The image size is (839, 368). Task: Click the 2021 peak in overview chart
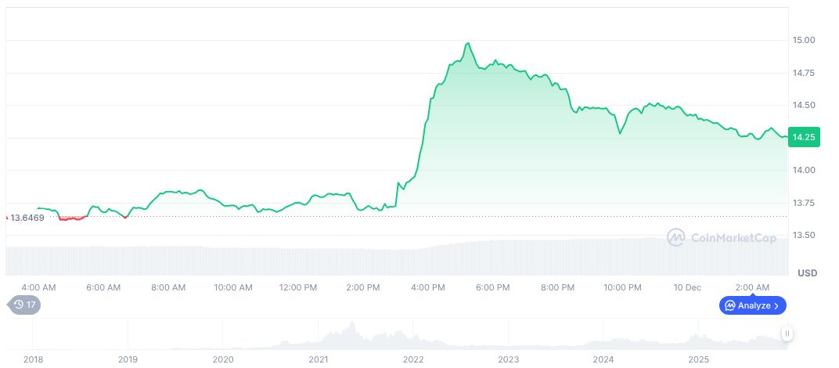pos(352,326)
